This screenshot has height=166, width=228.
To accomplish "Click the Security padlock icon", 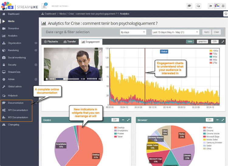I will point(4,65).
